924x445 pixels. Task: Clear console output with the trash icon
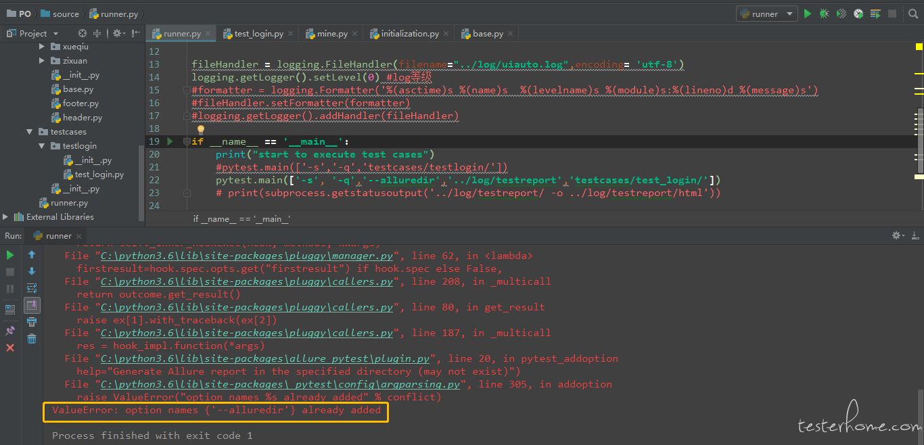click(x=32, y=339)
